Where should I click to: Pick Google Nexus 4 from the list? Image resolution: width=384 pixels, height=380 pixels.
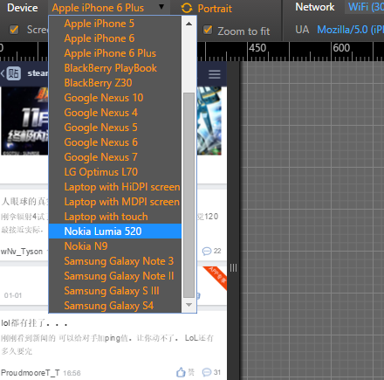(115, 113)
